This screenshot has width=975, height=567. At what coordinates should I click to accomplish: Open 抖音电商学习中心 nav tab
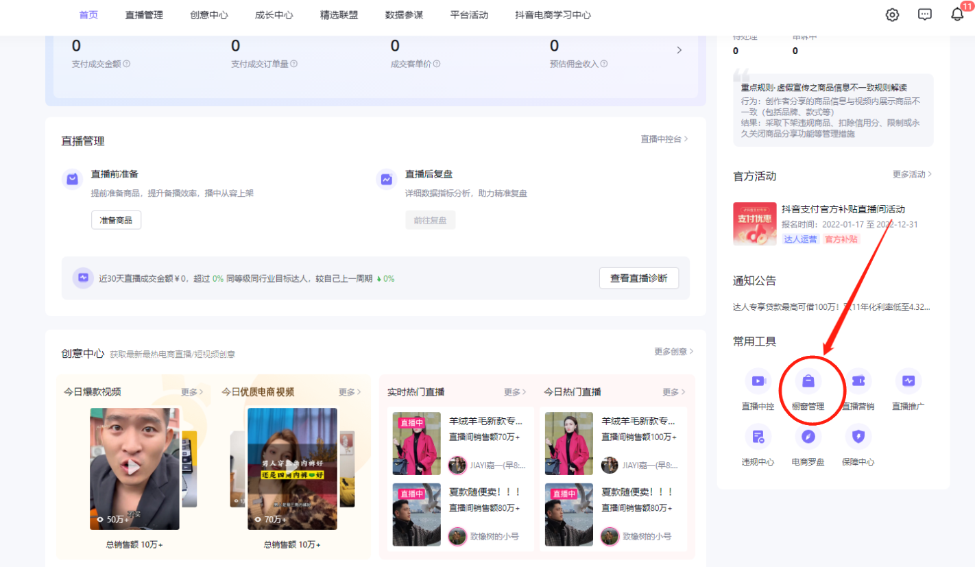click(x=553, y=15)
